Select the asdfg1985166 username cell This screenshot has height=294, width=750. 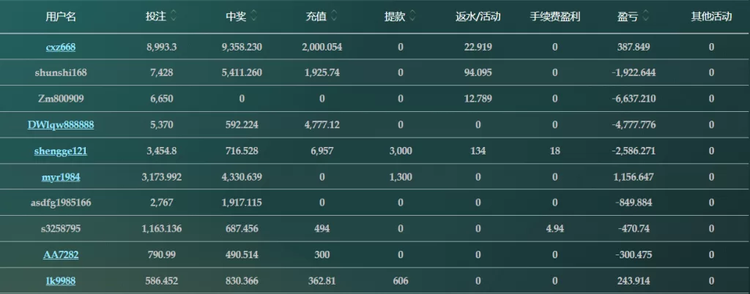tap(61, 203)
